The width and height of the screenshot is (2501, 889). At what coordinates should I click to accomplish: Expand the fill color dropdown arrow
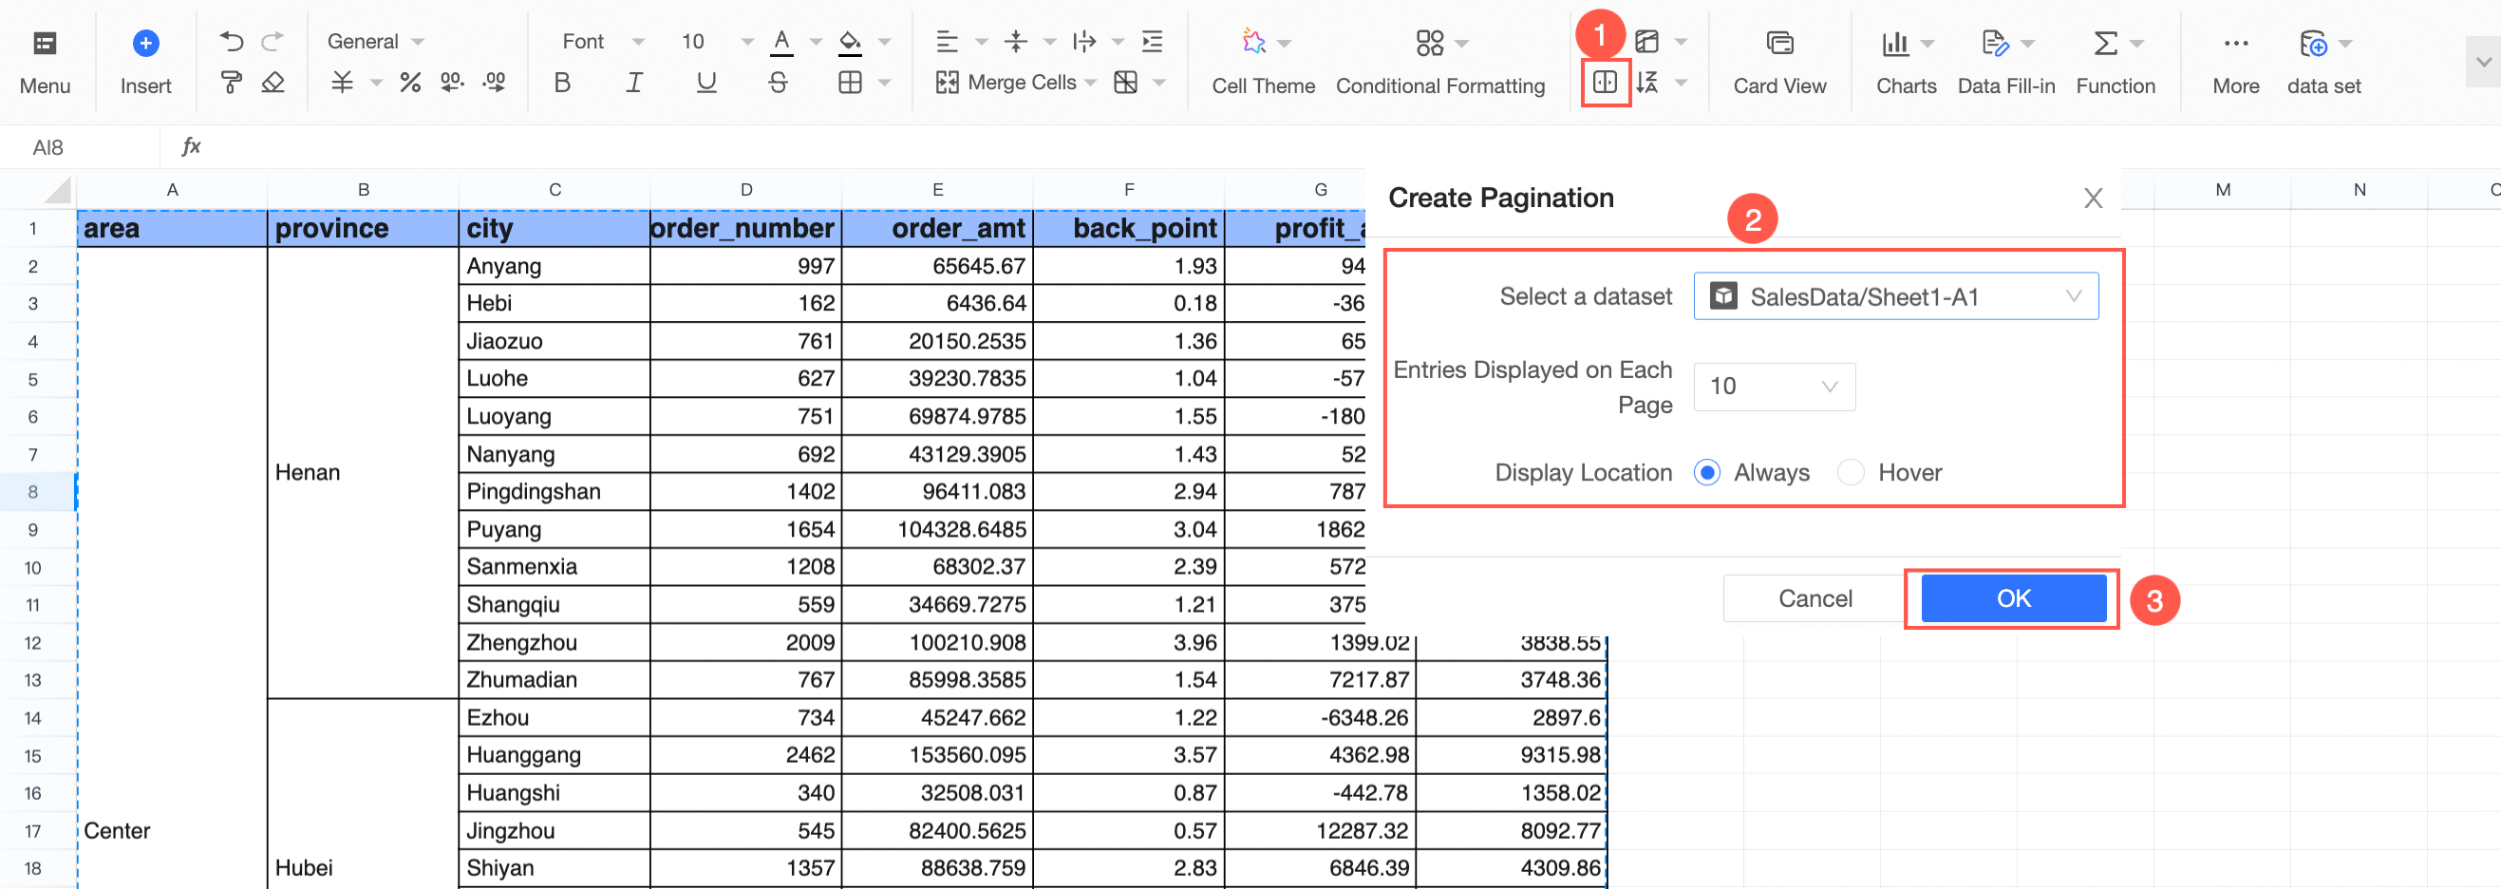coord(885,42)
